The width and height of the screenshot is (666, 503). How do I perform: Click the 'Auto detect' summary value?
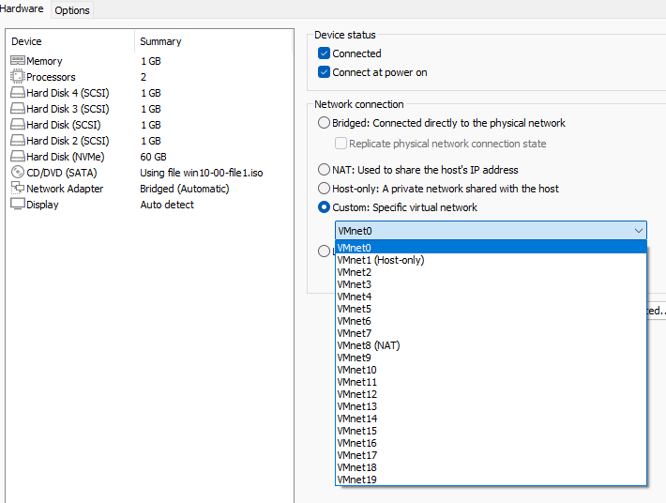pos(167,205)
